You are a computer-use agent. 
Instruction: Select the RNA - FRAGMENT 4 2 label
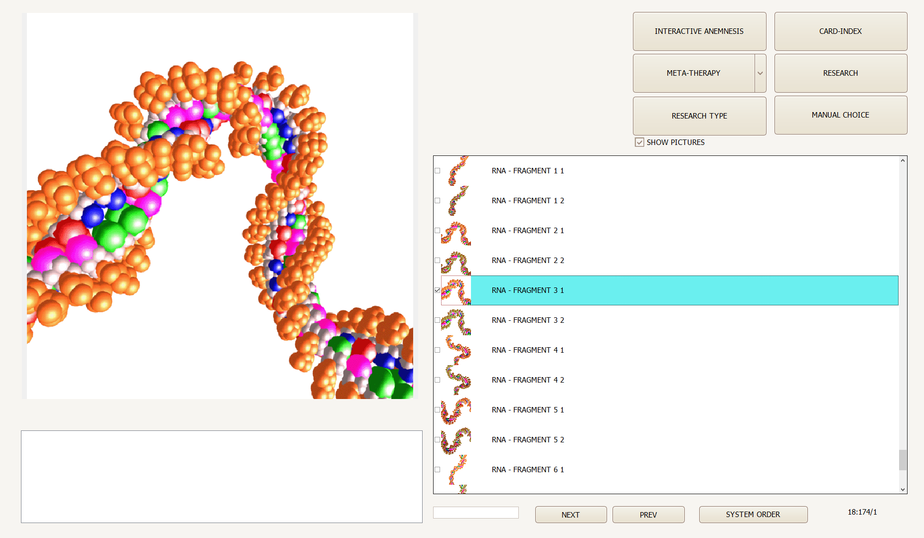(528, 380)
